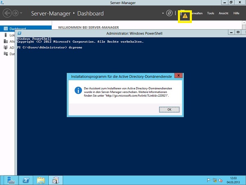Maximize the PowerShell window
This screenshot has height=185, width=246.
pyautogui.click(x=238, y=32)
